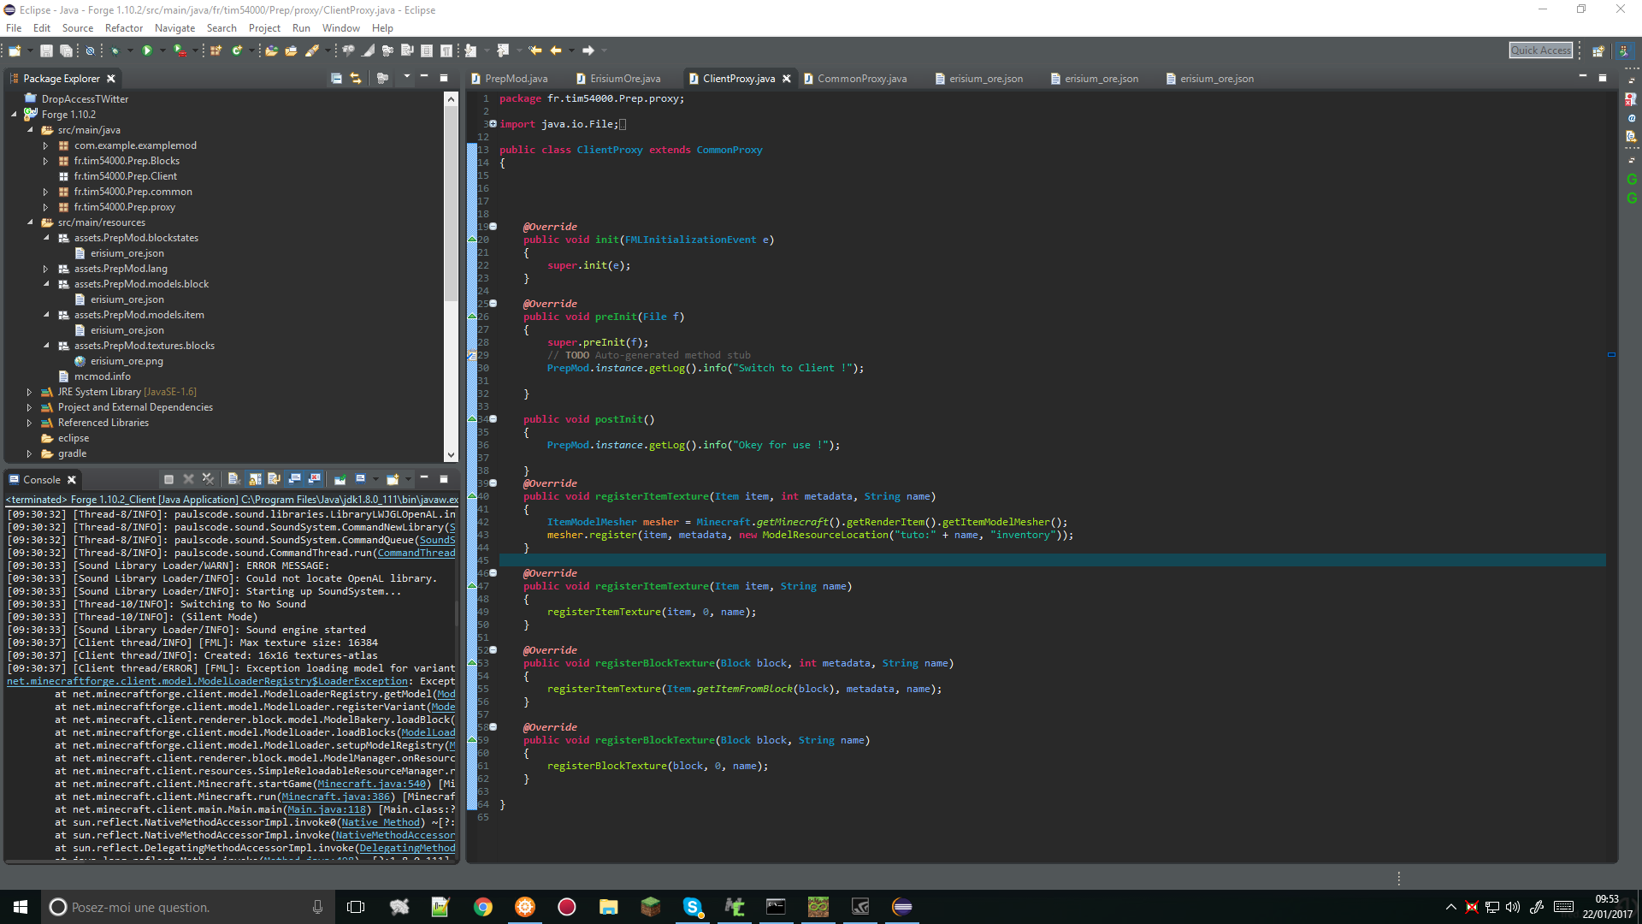
Task: Open the Refactor menu
Action: pos(123,28)
